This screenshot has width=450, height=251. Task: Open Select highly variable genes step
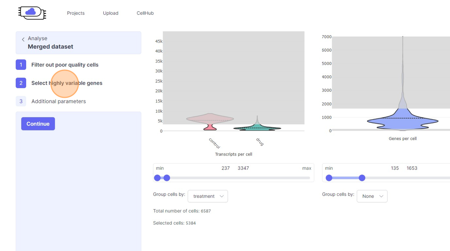(67, 83)
